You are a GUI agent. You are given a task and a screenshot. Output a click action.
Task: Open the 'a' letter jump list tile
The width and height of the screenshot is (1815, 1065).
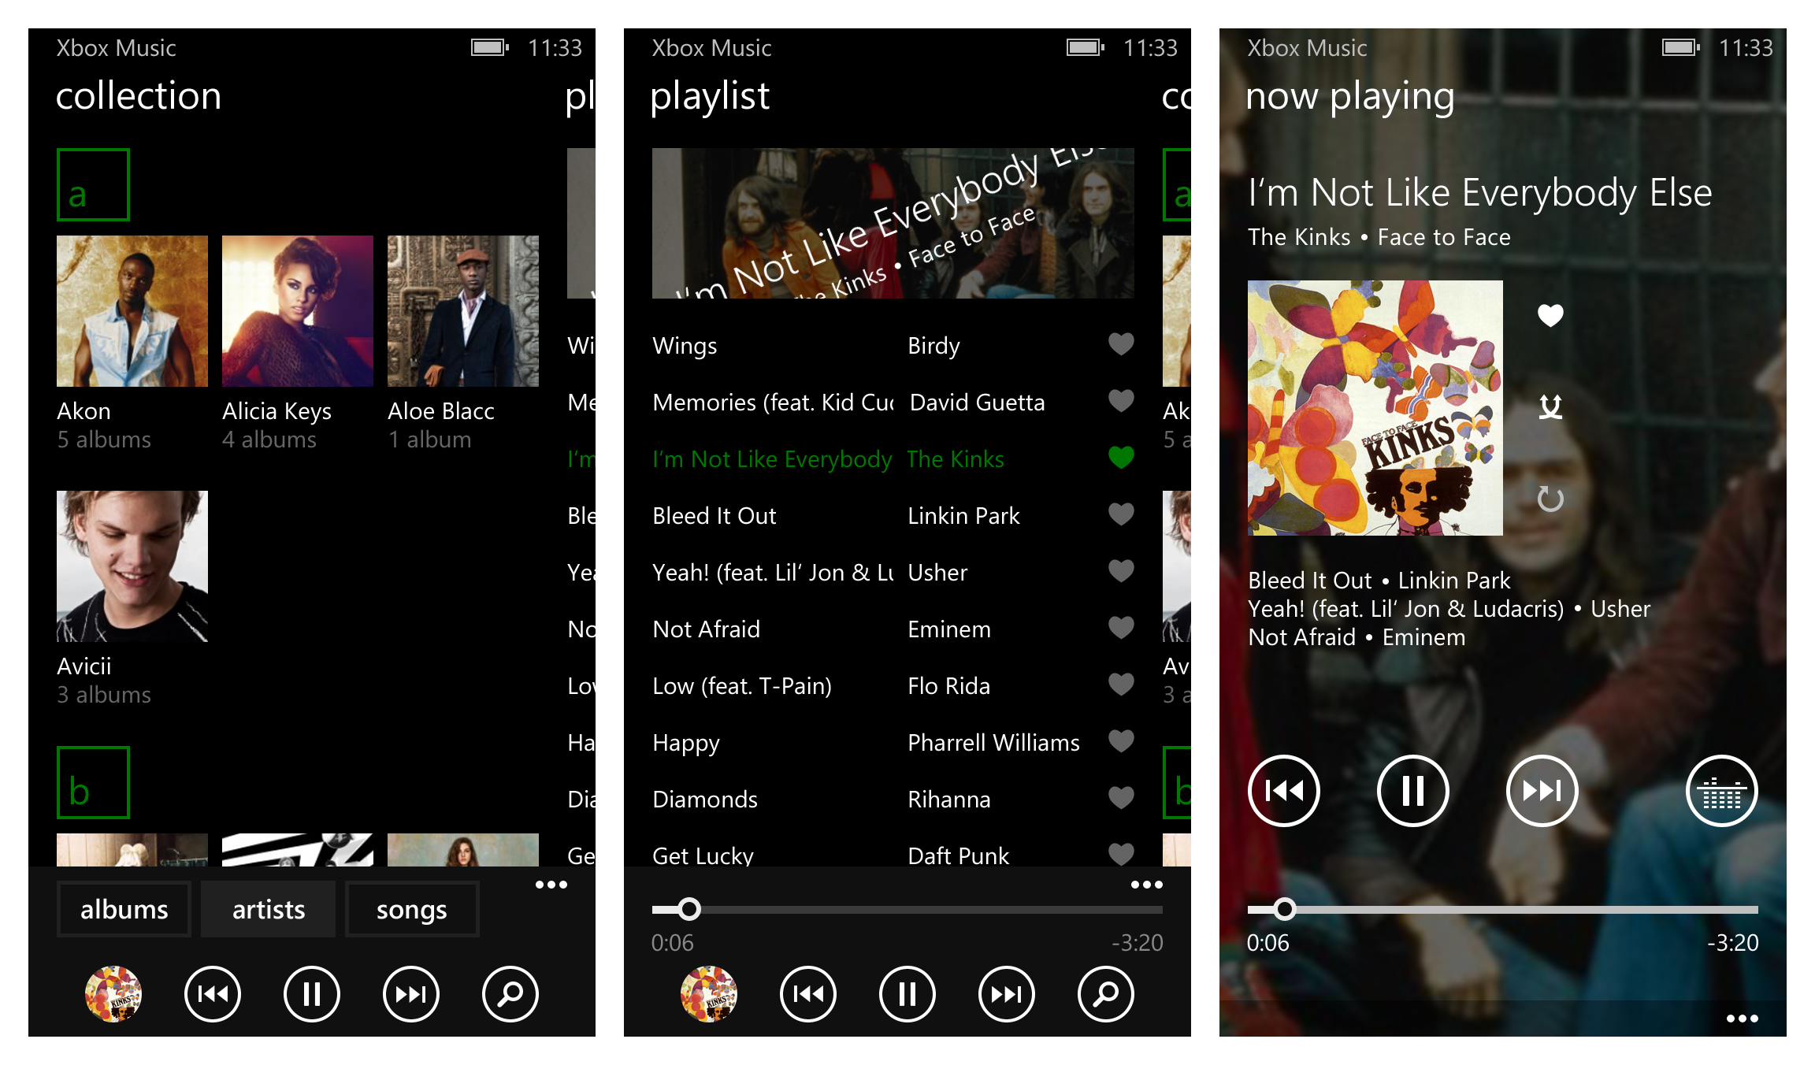(x=93, y=184)
